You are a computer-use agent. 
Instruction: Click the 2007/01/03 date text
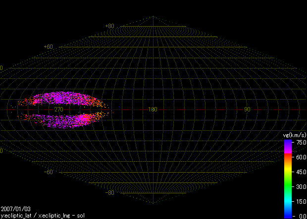(x=16, y=209)
